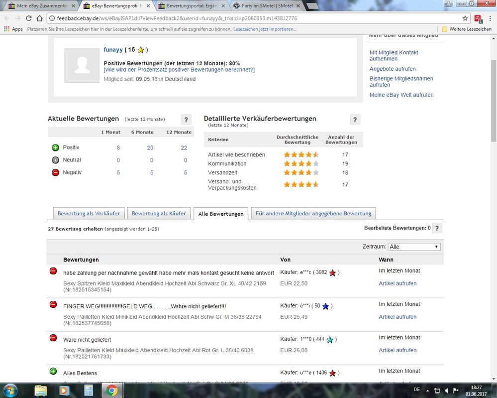Click the browser address bar URL field
Viewport: 497px width, 398px height.
pyautogui.click(x=249, y=18)
